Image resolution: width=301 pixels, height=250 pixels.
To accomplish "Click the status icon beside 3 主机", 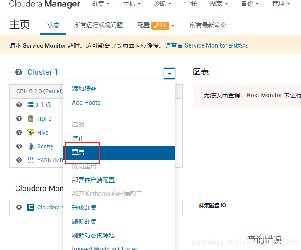I will 19,105.
